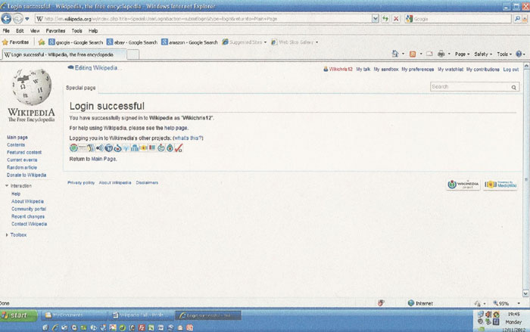
Task: Click the IE Refresh button
Action: 386,17
